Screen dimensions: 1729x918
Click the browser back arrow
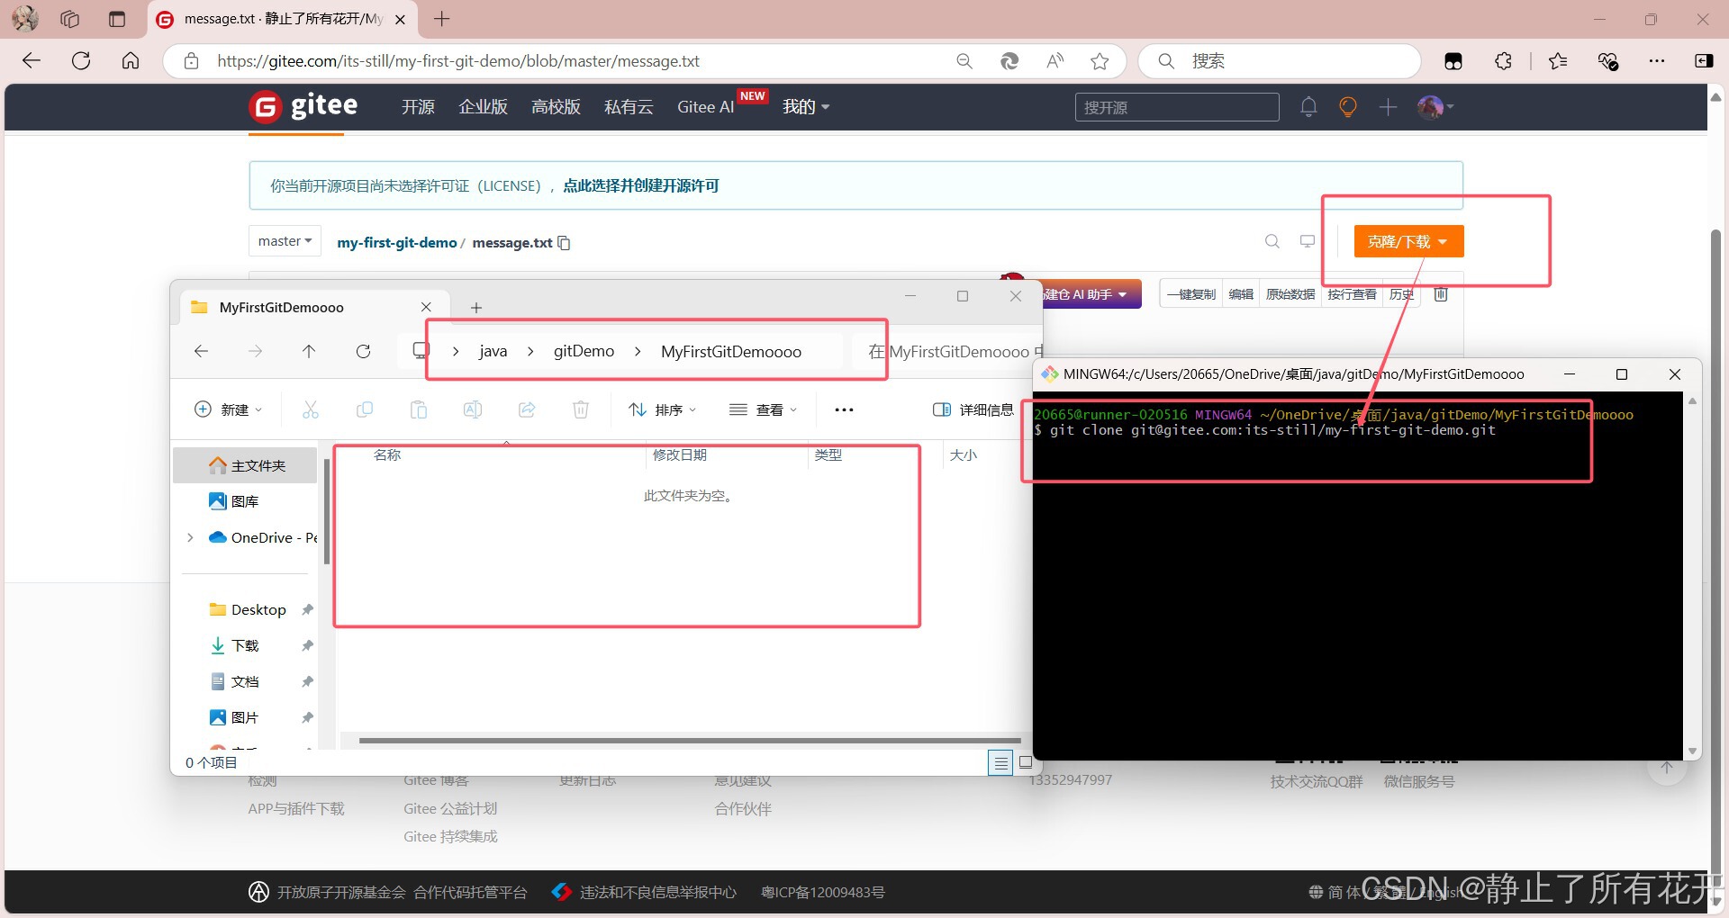click(32, 60)
